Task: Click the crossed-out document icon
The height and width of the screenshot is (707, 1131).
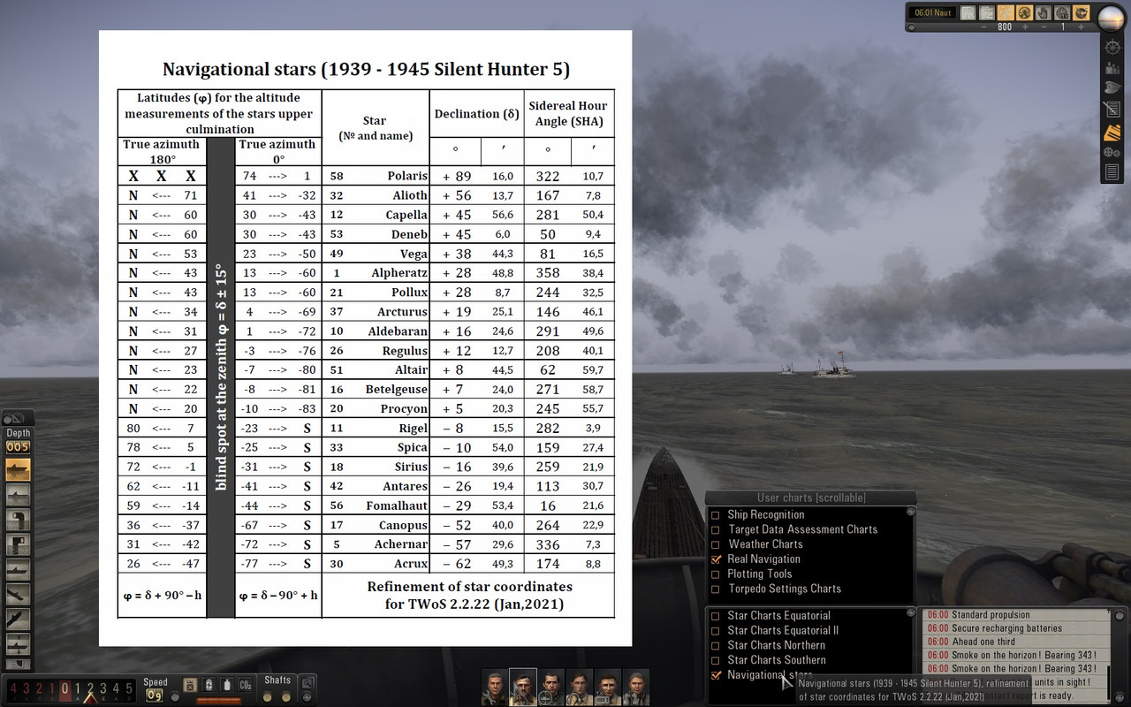Action: coord(1112,109)
